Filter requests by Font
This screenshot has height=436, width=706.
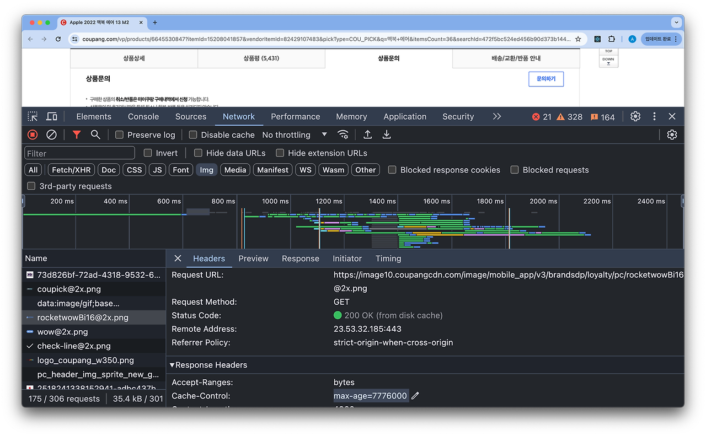point(181,170)
